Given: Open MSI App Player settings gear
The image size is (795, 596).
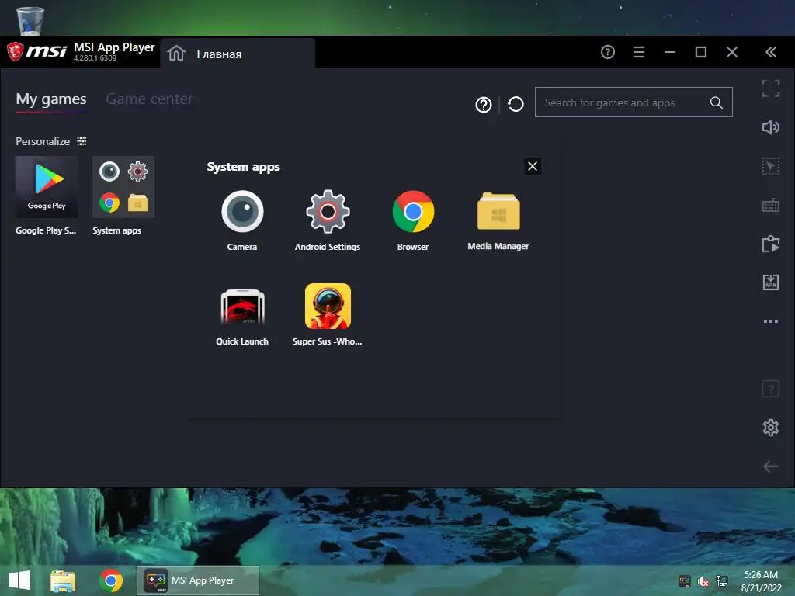Looking at the screenshot, I should 771,428.
